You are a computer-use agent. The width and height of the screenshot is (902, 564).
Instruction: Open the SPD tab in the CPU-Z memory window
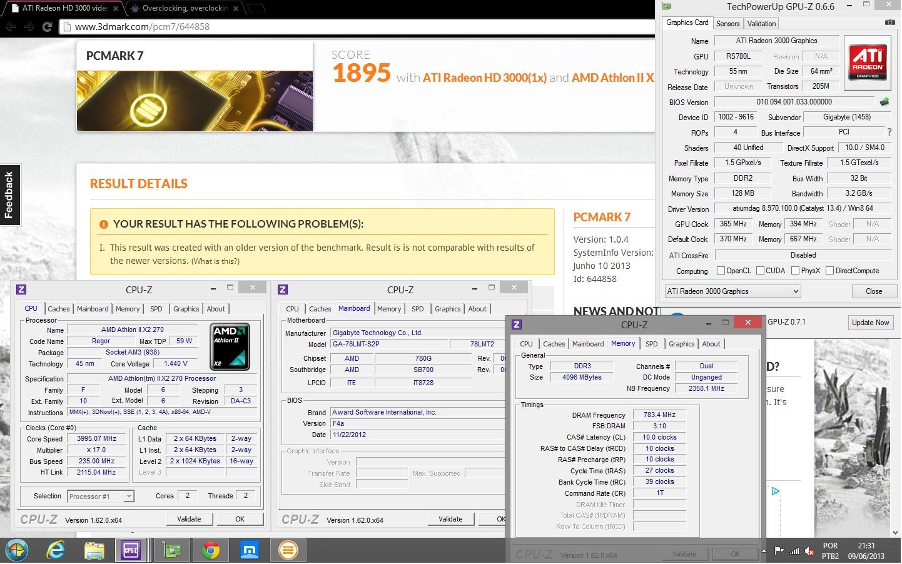(651, 344)
